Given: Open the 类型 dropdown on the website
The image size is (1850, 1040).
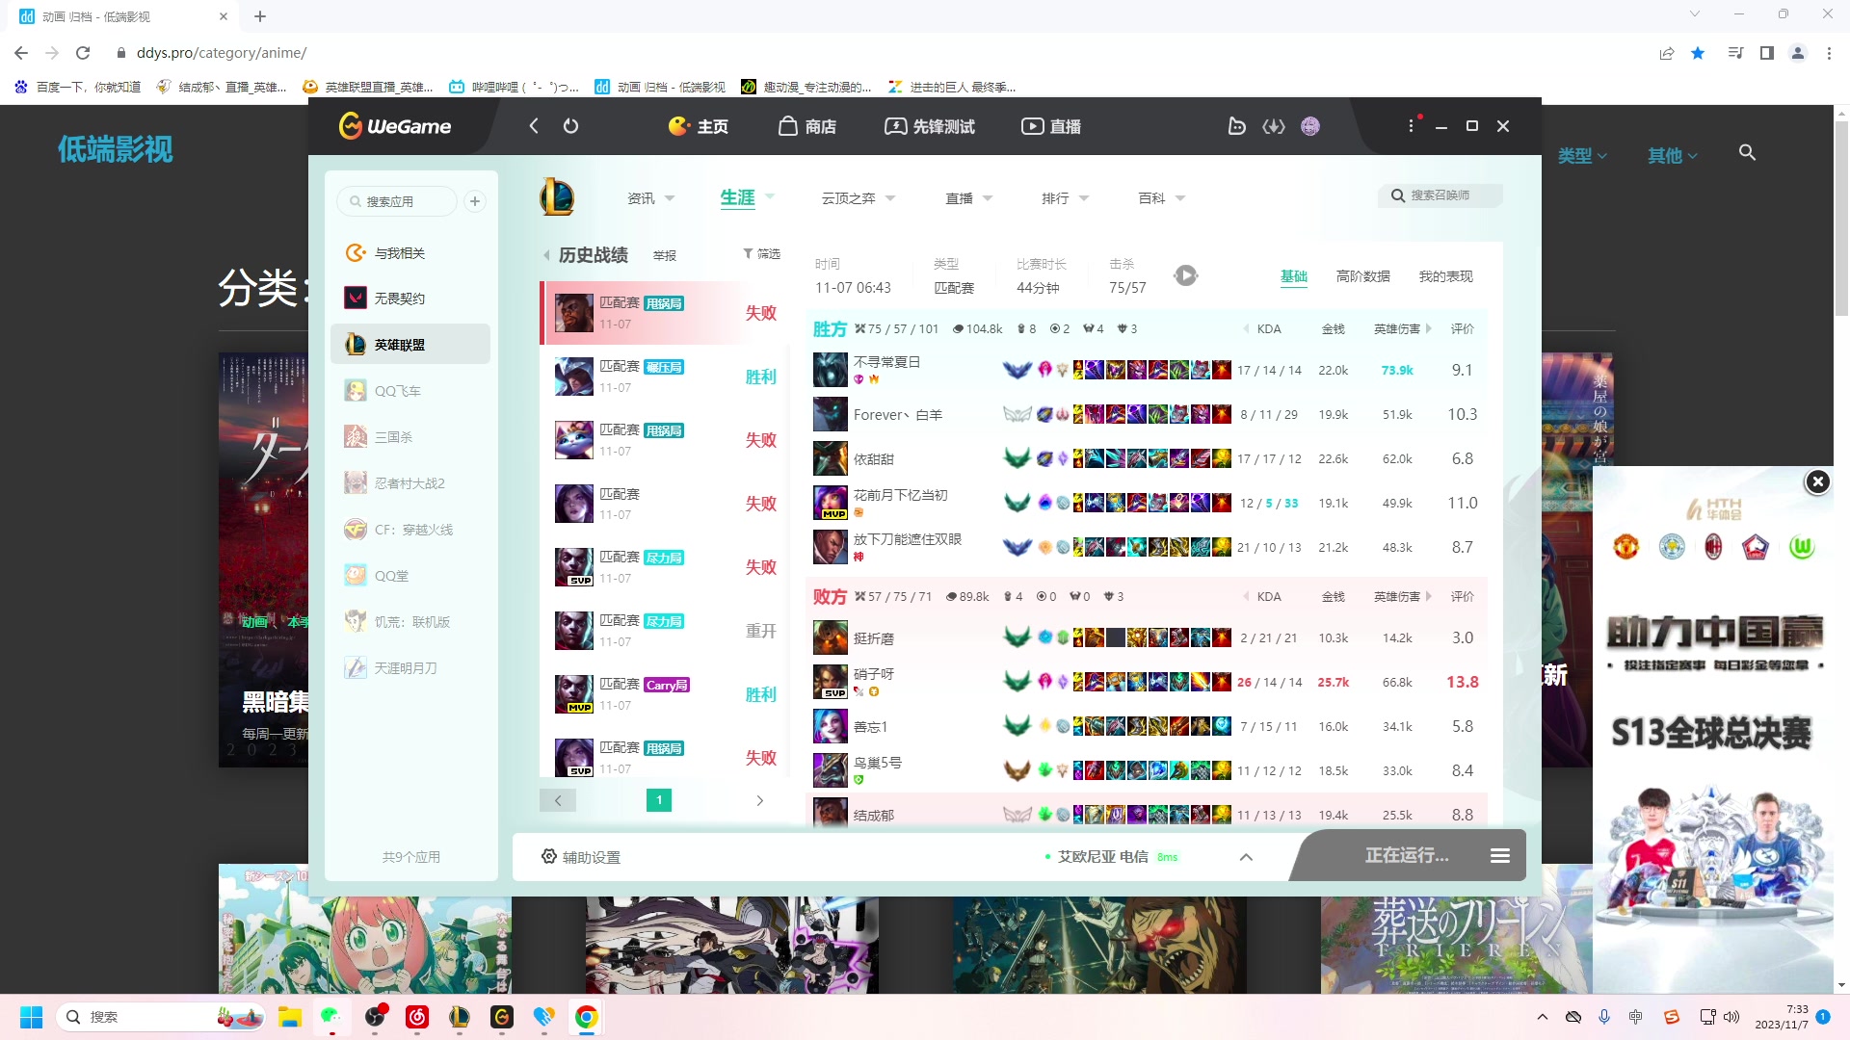Looking at the screenshot, I should tap(1582, 155).
